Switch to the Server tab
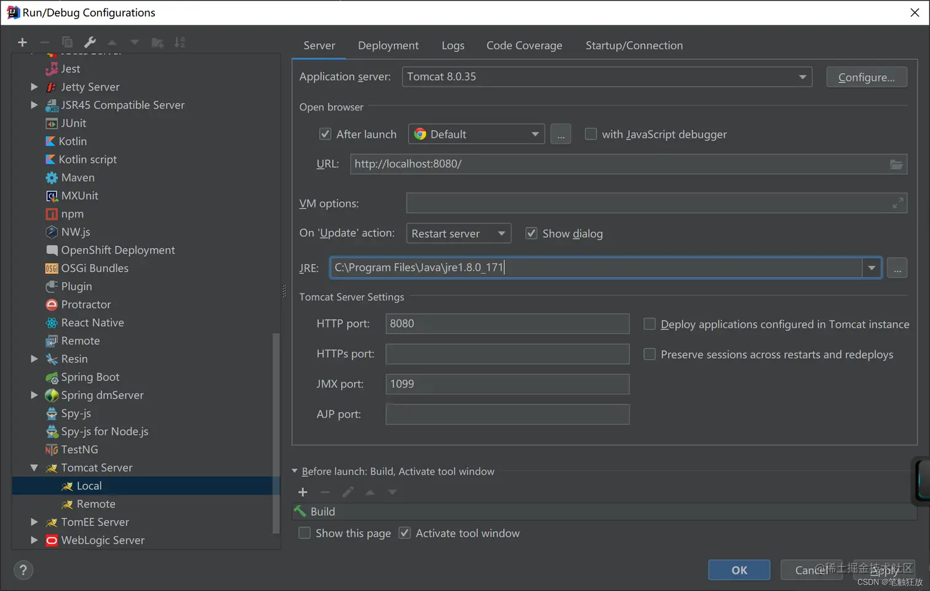This screenshot has width=930, height=591. [x=319, y=46]
